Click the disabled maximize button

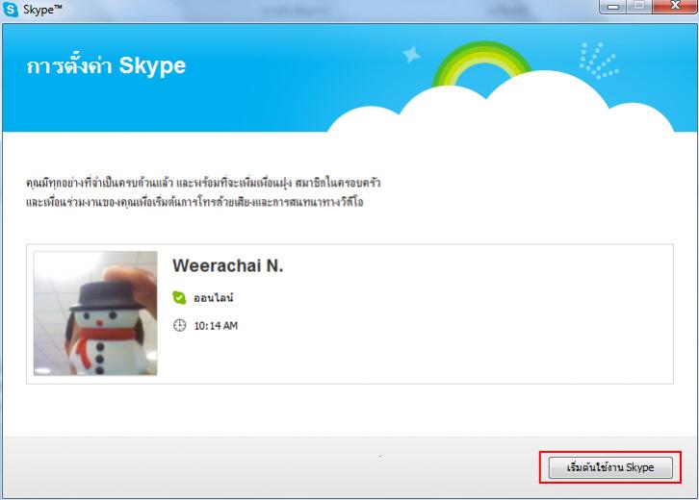[639, 6]
